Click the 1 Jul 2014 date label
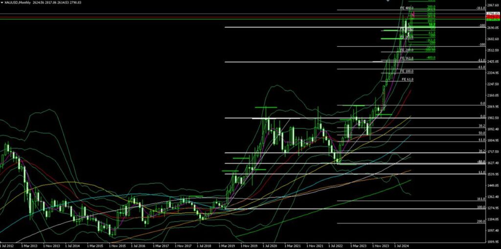The height and width of the screenshot is (249, 501). [73, 246]
